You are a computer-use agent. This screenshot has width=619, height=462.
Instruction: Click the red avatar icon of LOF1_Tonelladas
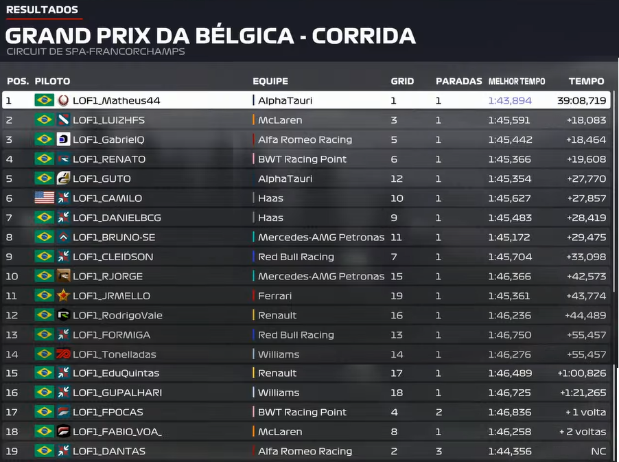63,354
